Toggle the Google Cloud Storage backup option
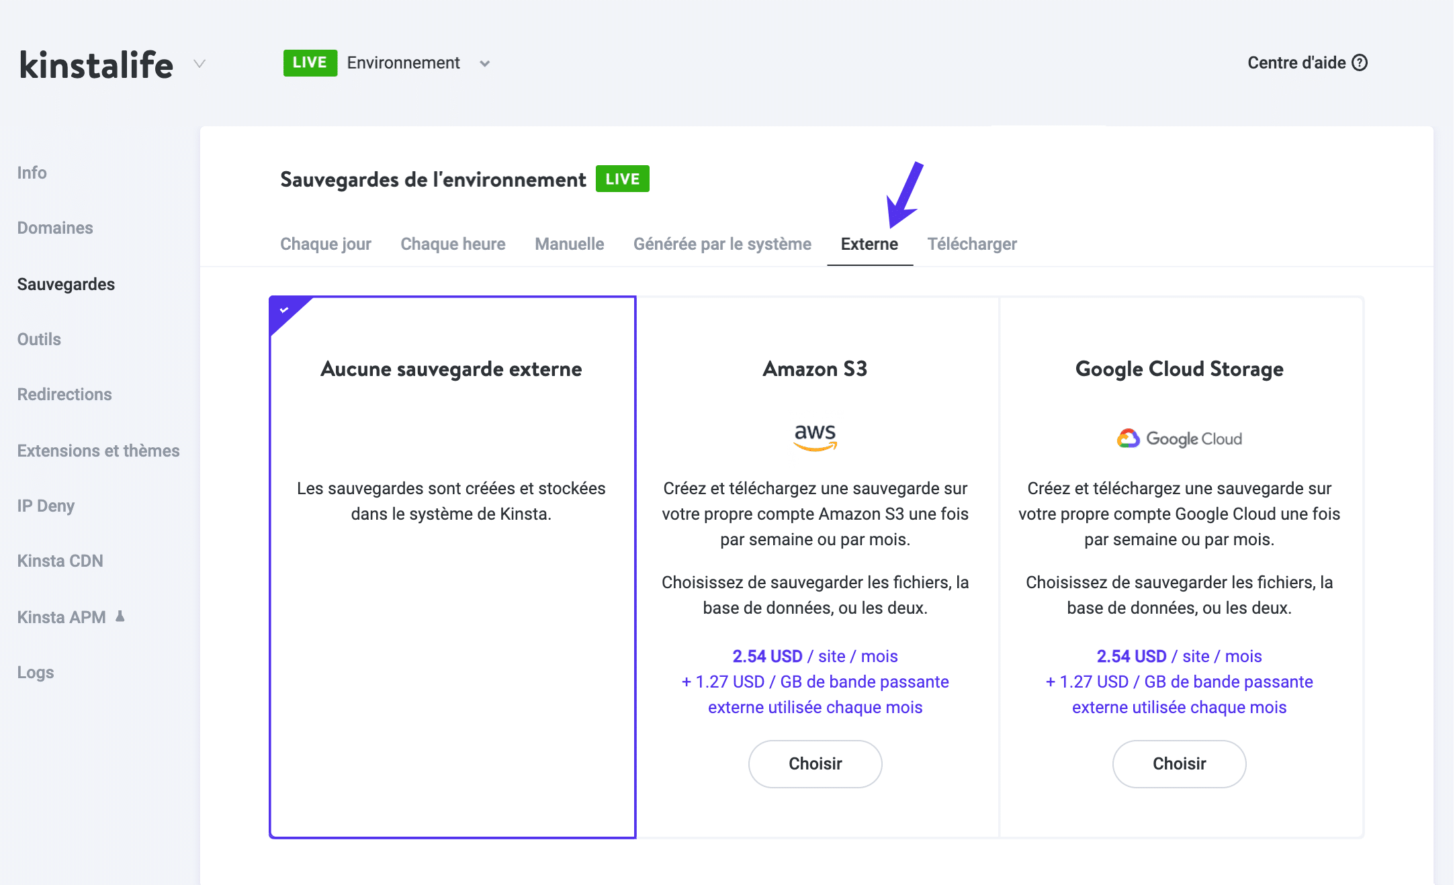 pos(1180,763)
